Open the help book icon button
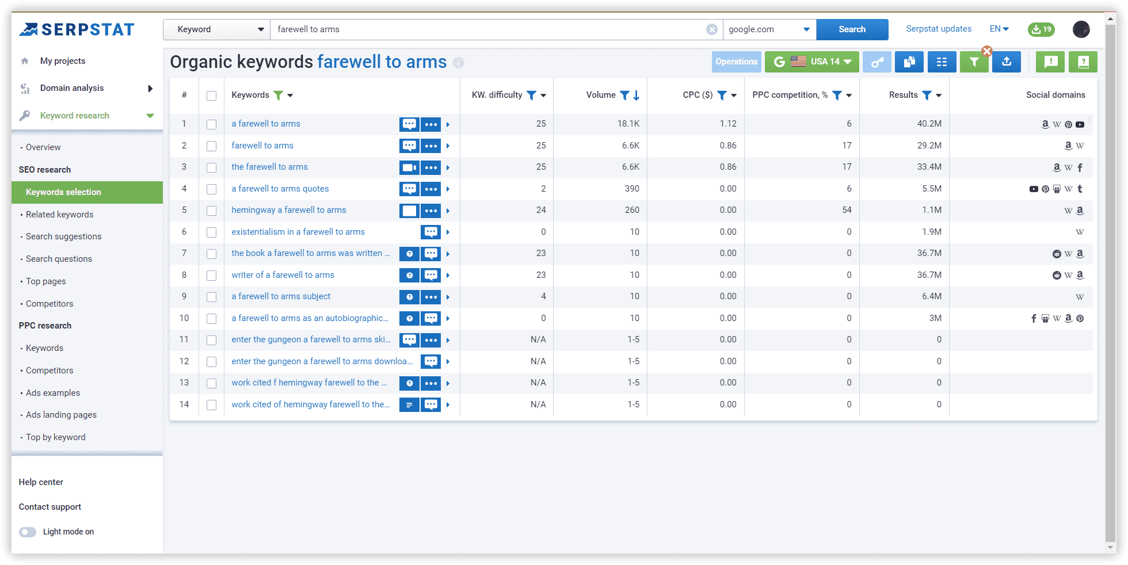Viewport: 1128px width, 565px height. (1083, 62)
